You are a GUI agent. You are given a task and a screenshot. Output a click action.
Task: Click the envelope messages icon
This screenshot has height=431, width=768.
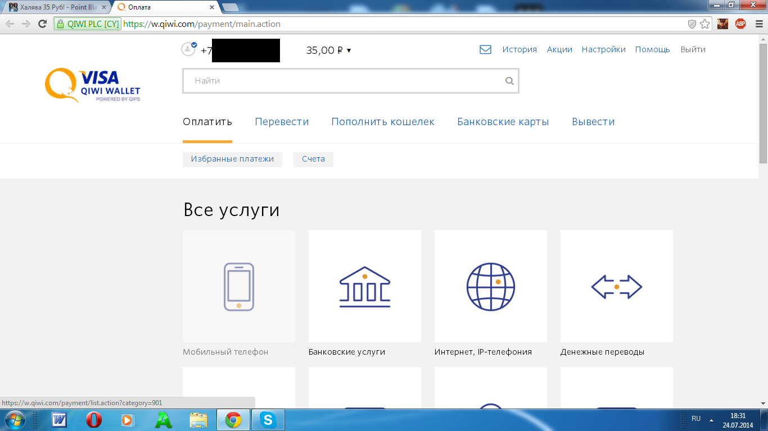[x=485, y=49]
